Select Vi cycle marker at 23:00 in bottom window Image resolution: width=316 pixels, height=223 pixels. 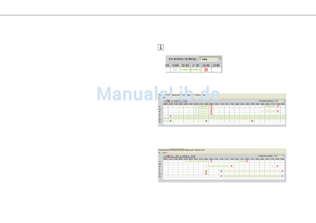[x=282, y=171]
